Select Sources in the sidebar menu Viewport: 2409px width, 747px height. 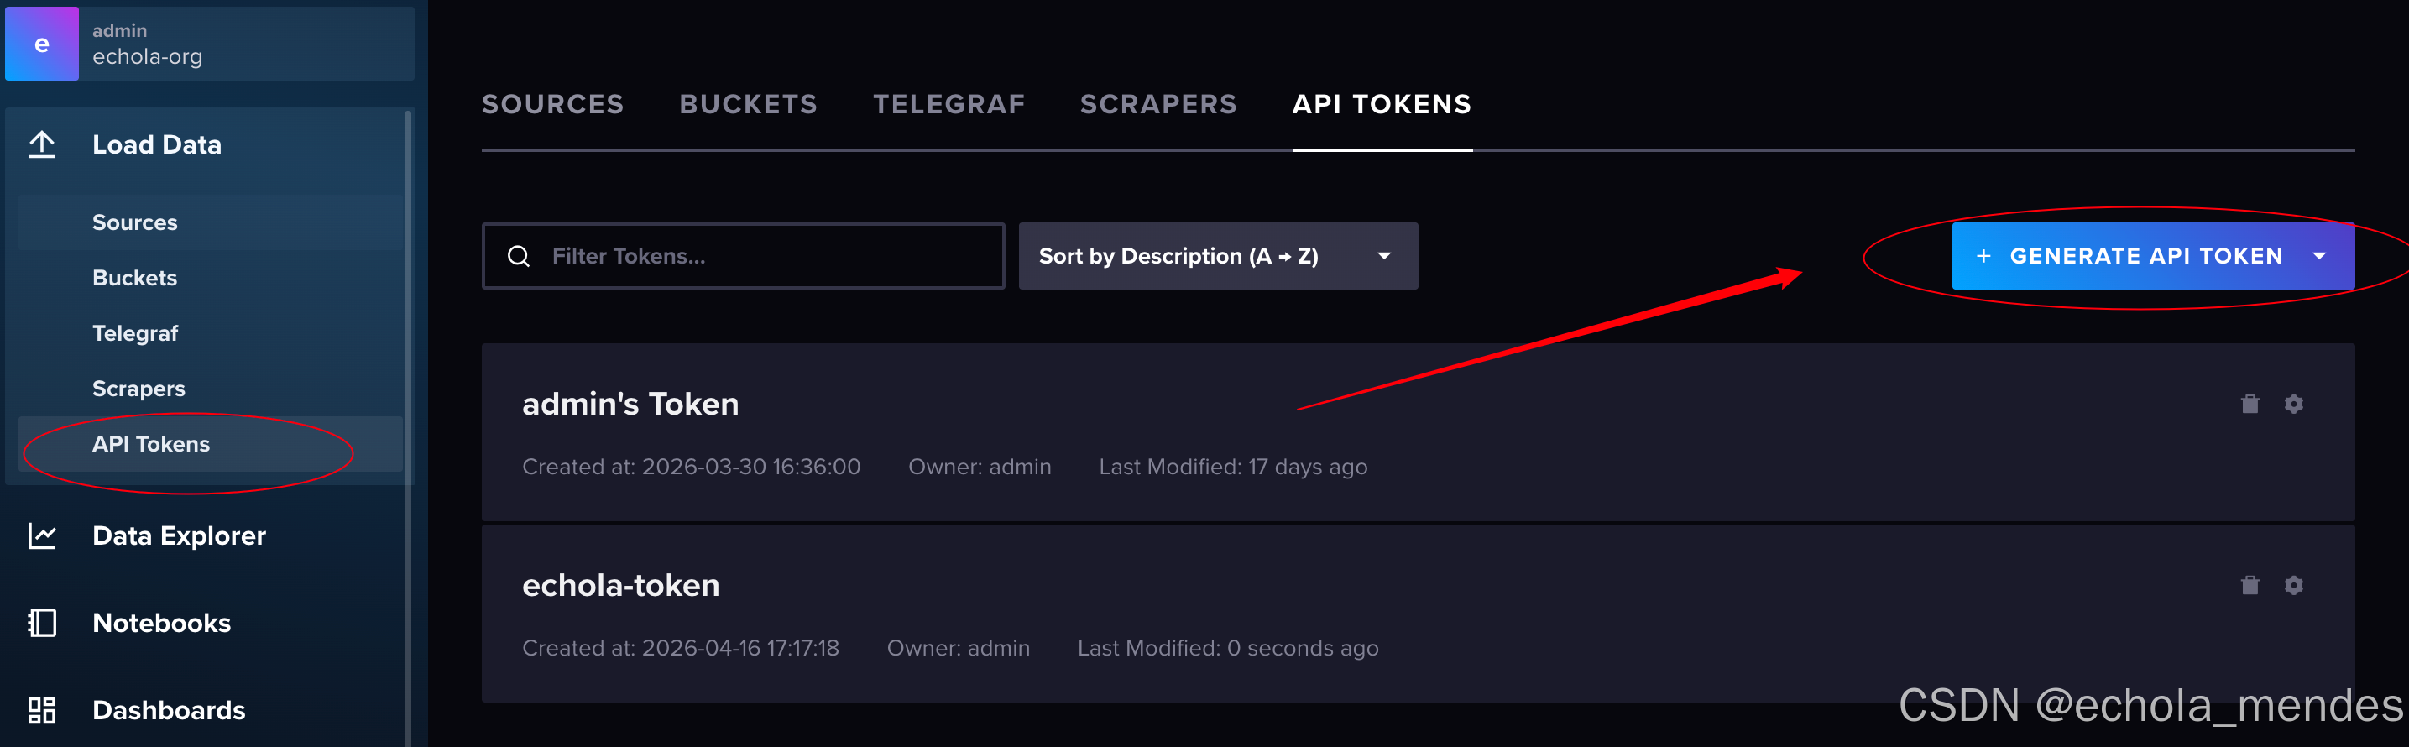134,222
